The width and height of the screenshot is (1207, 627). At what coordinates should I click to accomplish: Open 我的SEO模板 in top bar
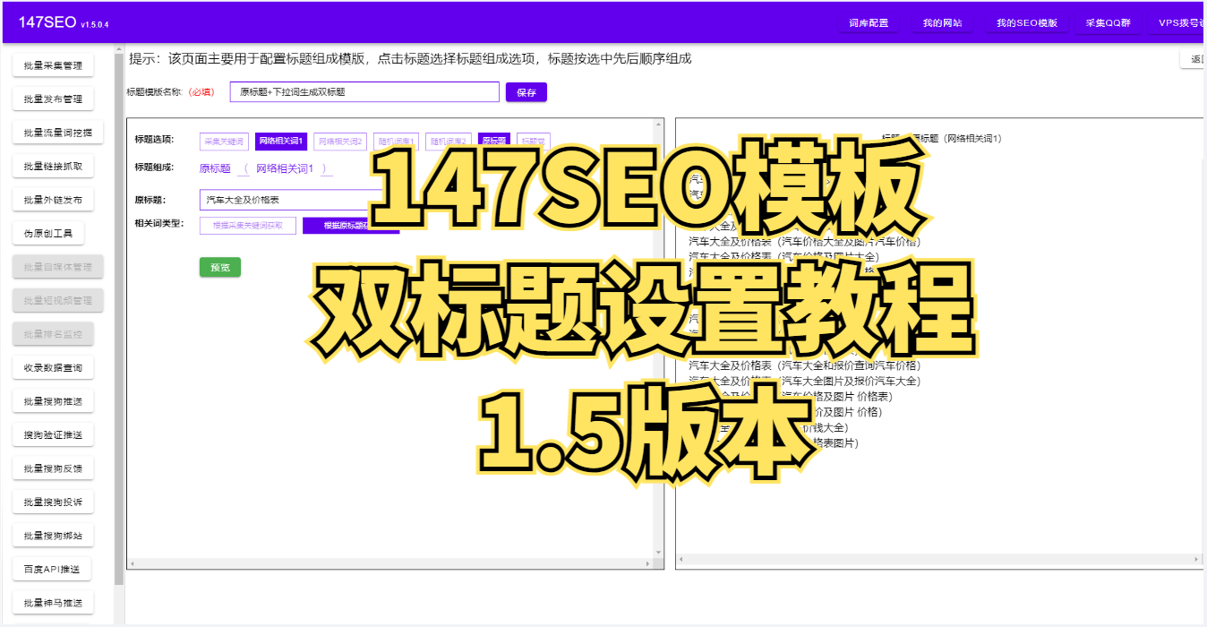point(1027,22)
